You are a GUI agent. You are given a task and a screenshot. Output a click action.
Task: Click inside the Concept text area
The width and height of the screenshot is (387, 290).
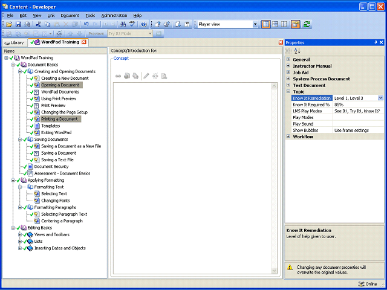point(192,178)
